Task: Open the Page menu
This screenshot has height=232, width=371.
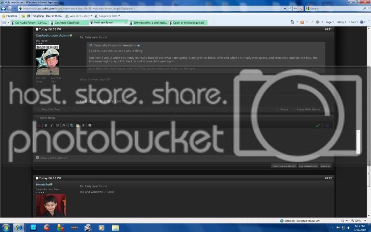Action: click(330, 22)
